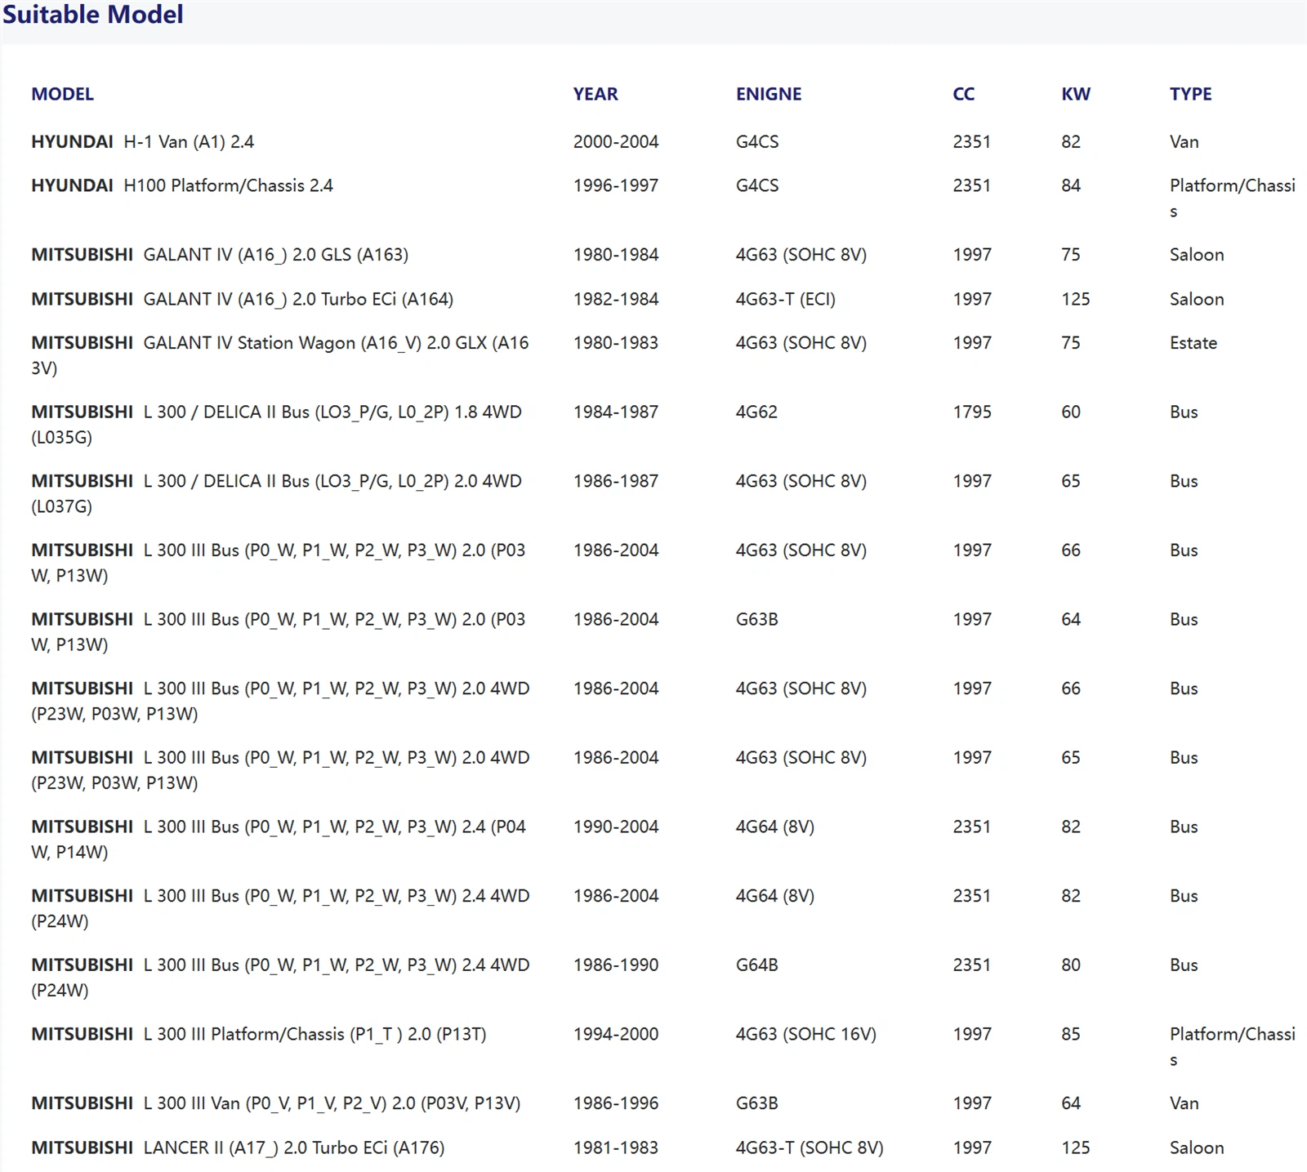Click year 1982-1984 cell

[616, 299]
